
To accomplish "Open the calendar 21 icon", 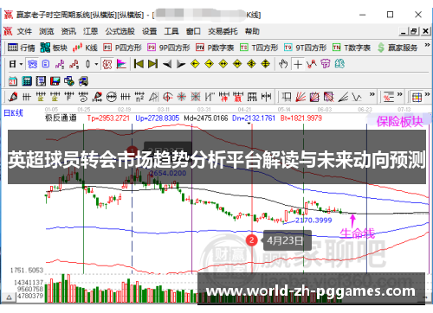I will [x=13, y=81].
